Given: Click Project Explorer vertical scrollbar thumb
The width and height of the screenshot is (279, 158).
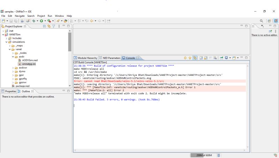Looking at the screenshot, I should [x=69, y=42].
